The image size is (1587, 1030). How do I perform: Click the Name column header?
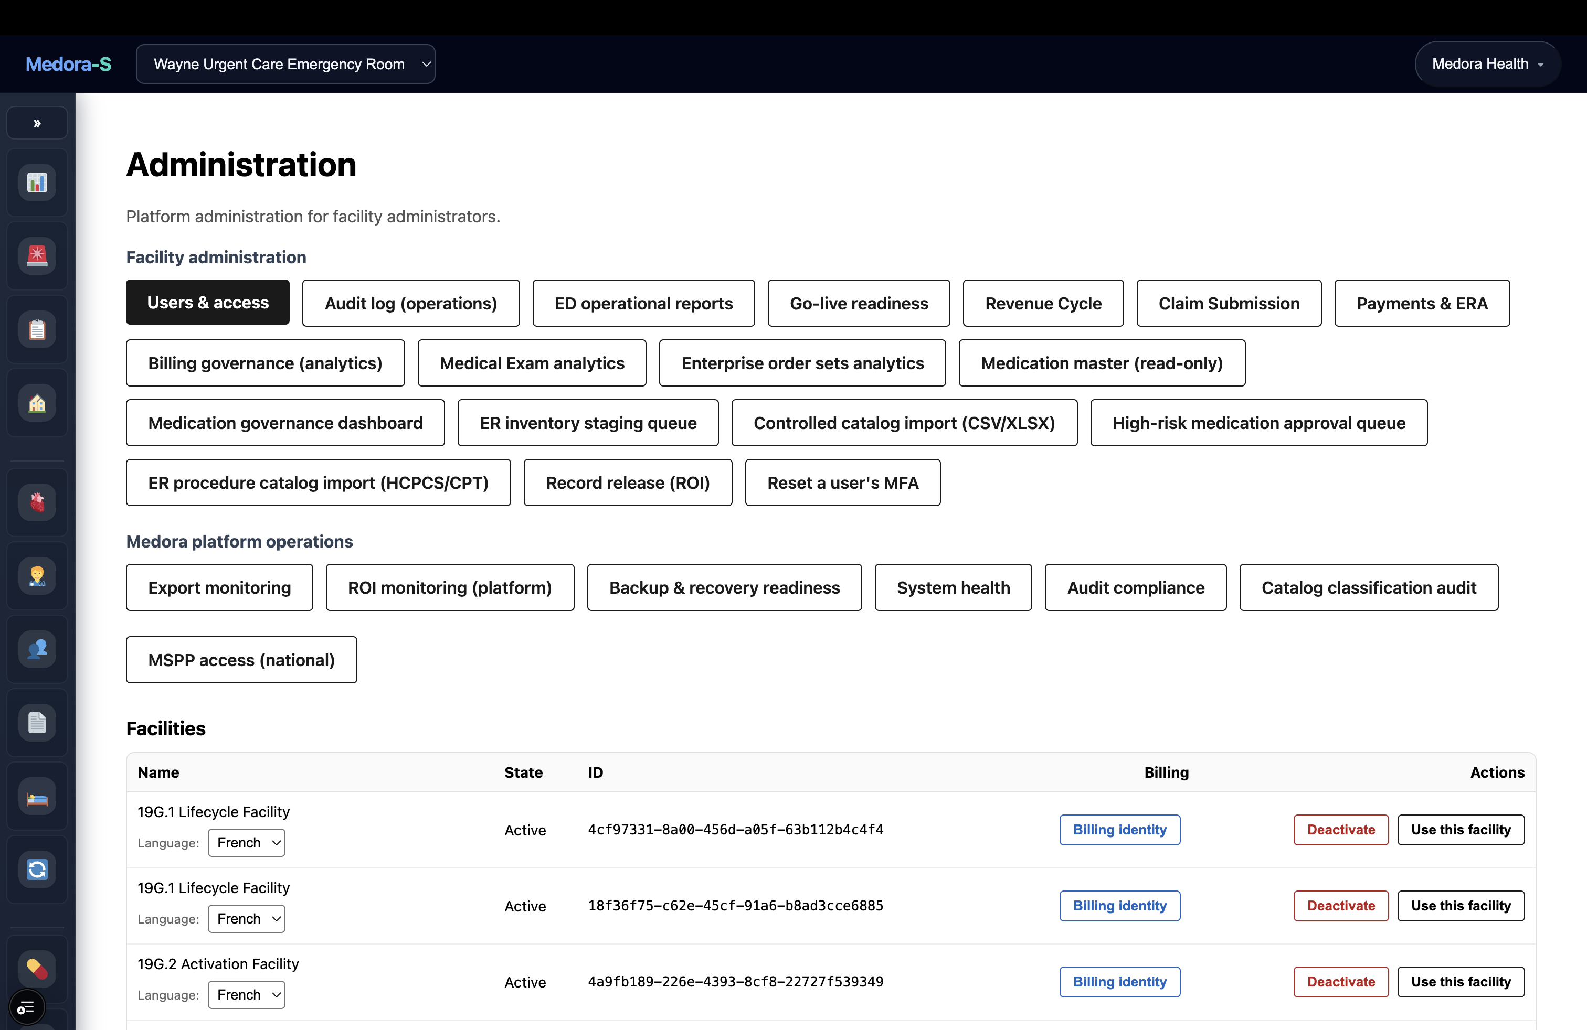(158, 773)
